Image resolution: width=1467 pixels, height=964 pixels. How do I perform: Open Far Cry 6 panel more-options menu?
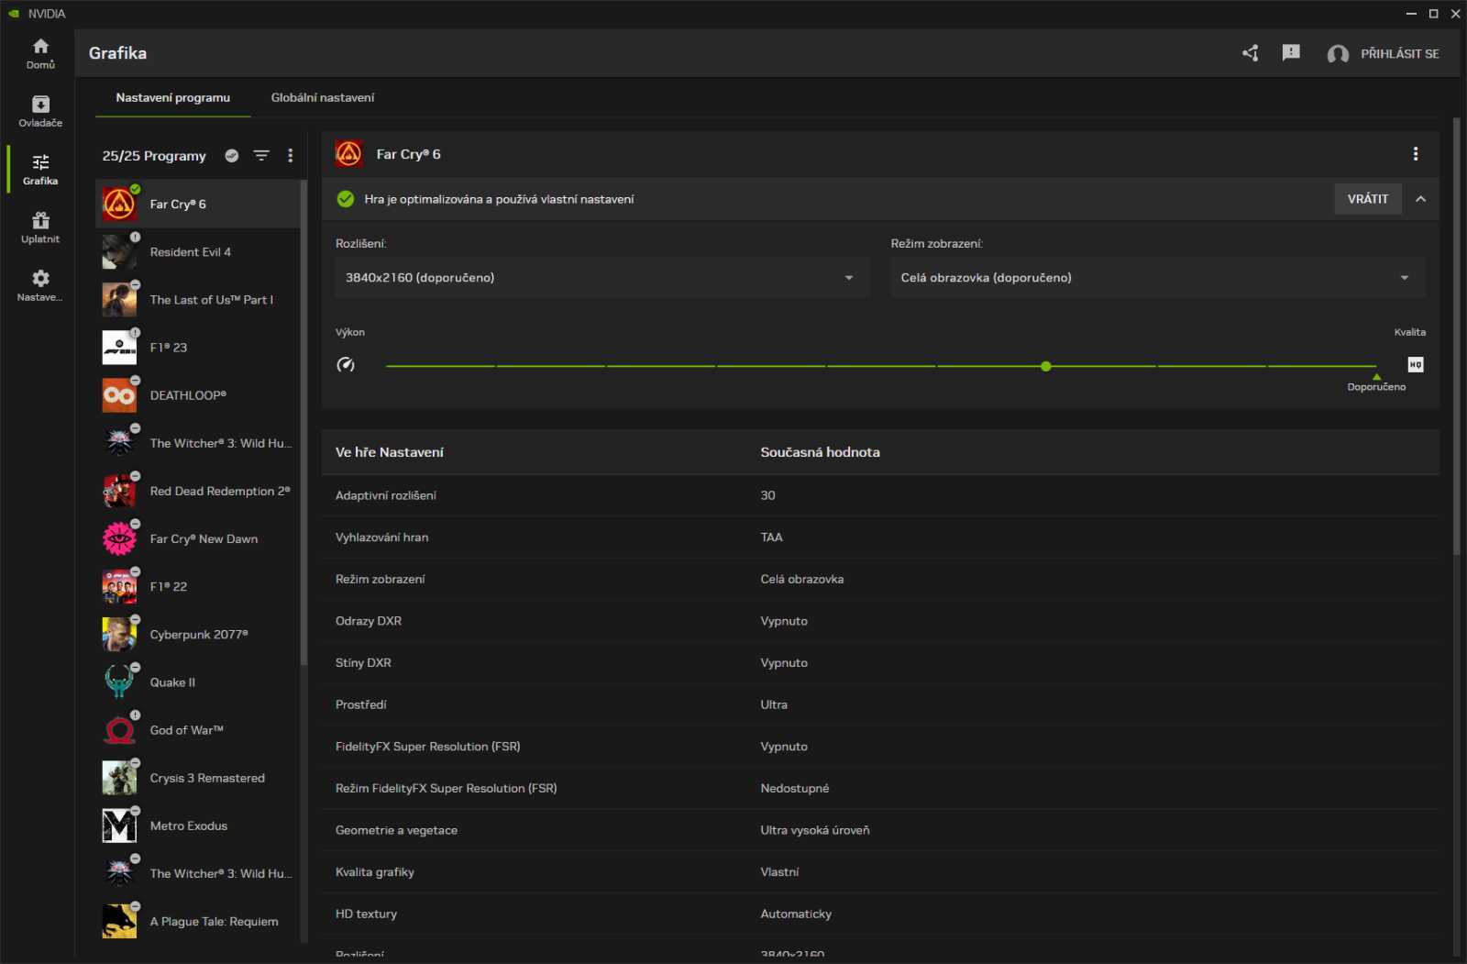tap(1416, 154)
